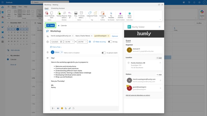Open the Home tab in Outlook ribbon
The width and height of the screenshot is (207, 116).
tap(14, 6)
